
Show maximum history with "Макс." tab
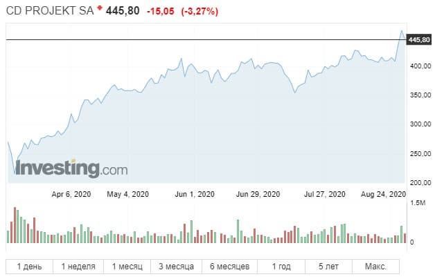click(375, 266)
